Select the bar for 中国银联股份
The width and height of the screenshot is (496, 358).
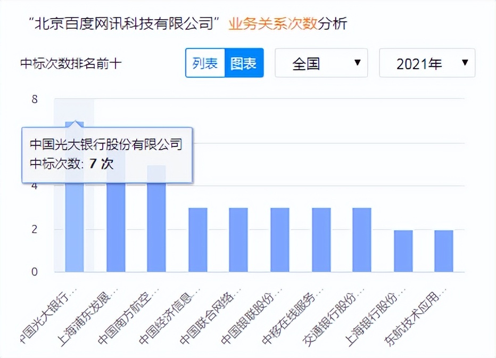pos(280,240)
